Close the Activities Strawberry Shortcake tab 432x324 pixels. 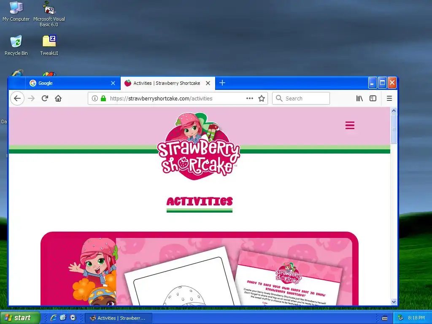tap(208, 83)
